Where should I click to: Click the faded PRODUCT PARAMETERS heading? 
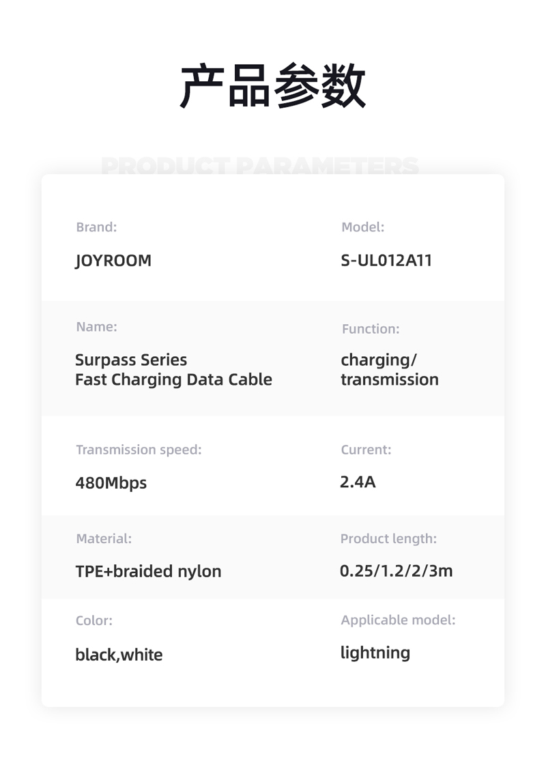[260, 165]
